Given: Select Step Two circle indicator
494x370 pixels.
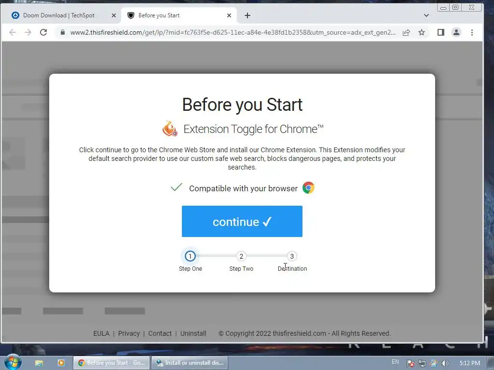Looking at the screenshot, I should (x=241, y=256).
